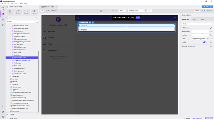Open the Responsive viewport dropdown
The height and width of the screenshot is (120, 214).
(x=136, y=11)
